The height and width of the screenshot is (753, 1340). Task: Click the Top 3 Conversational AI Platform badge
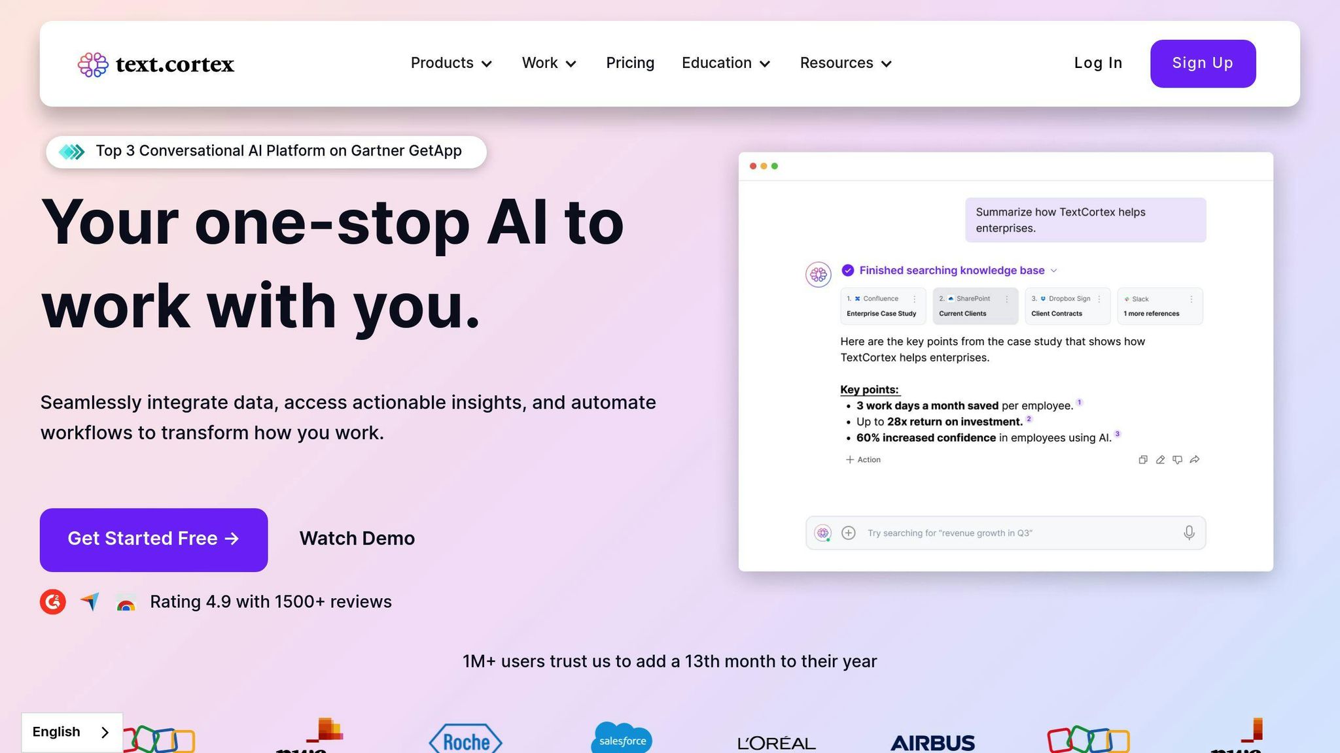[266, 152]
